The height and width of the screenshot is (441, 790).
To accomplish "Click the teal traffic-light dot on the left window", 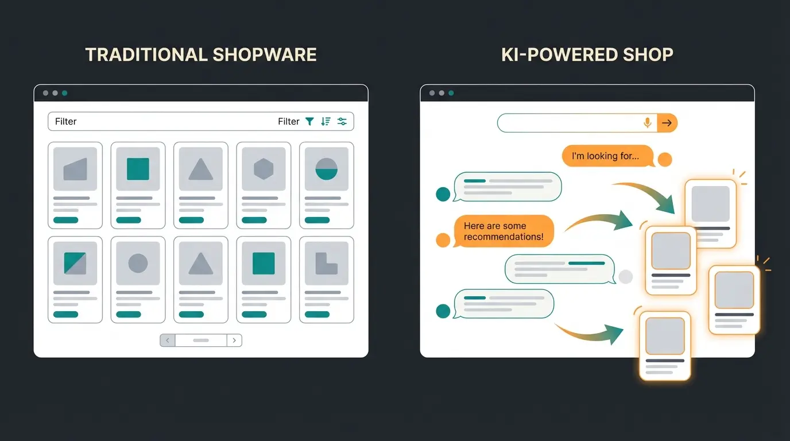I will (64, 92).
